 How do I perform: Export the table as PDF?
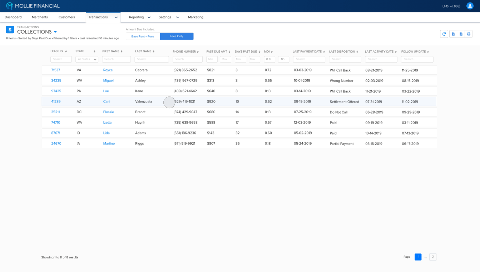[461, 34]
